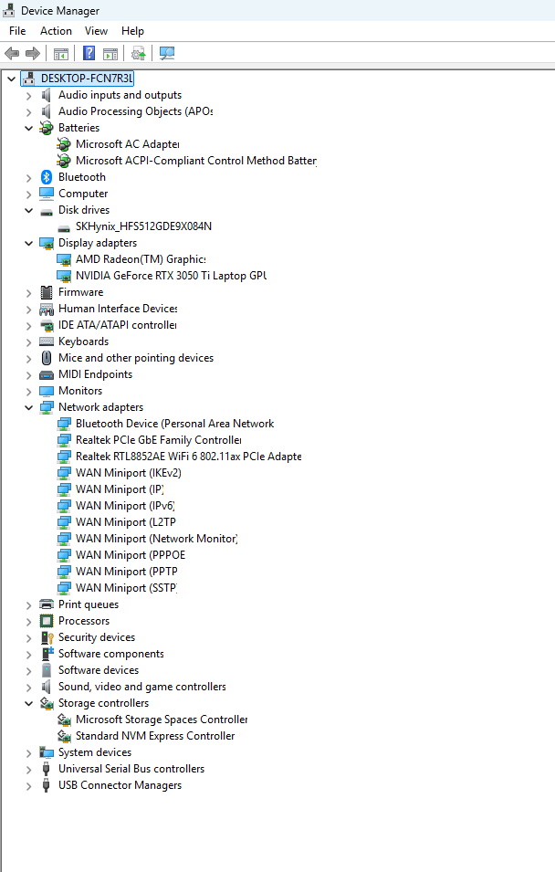The image size is (555, 872).
Task: Click the mouse icon for pointing devices
Action: pos(47,358)
